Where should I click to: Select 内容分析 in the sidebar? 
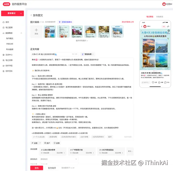point(10,44)
